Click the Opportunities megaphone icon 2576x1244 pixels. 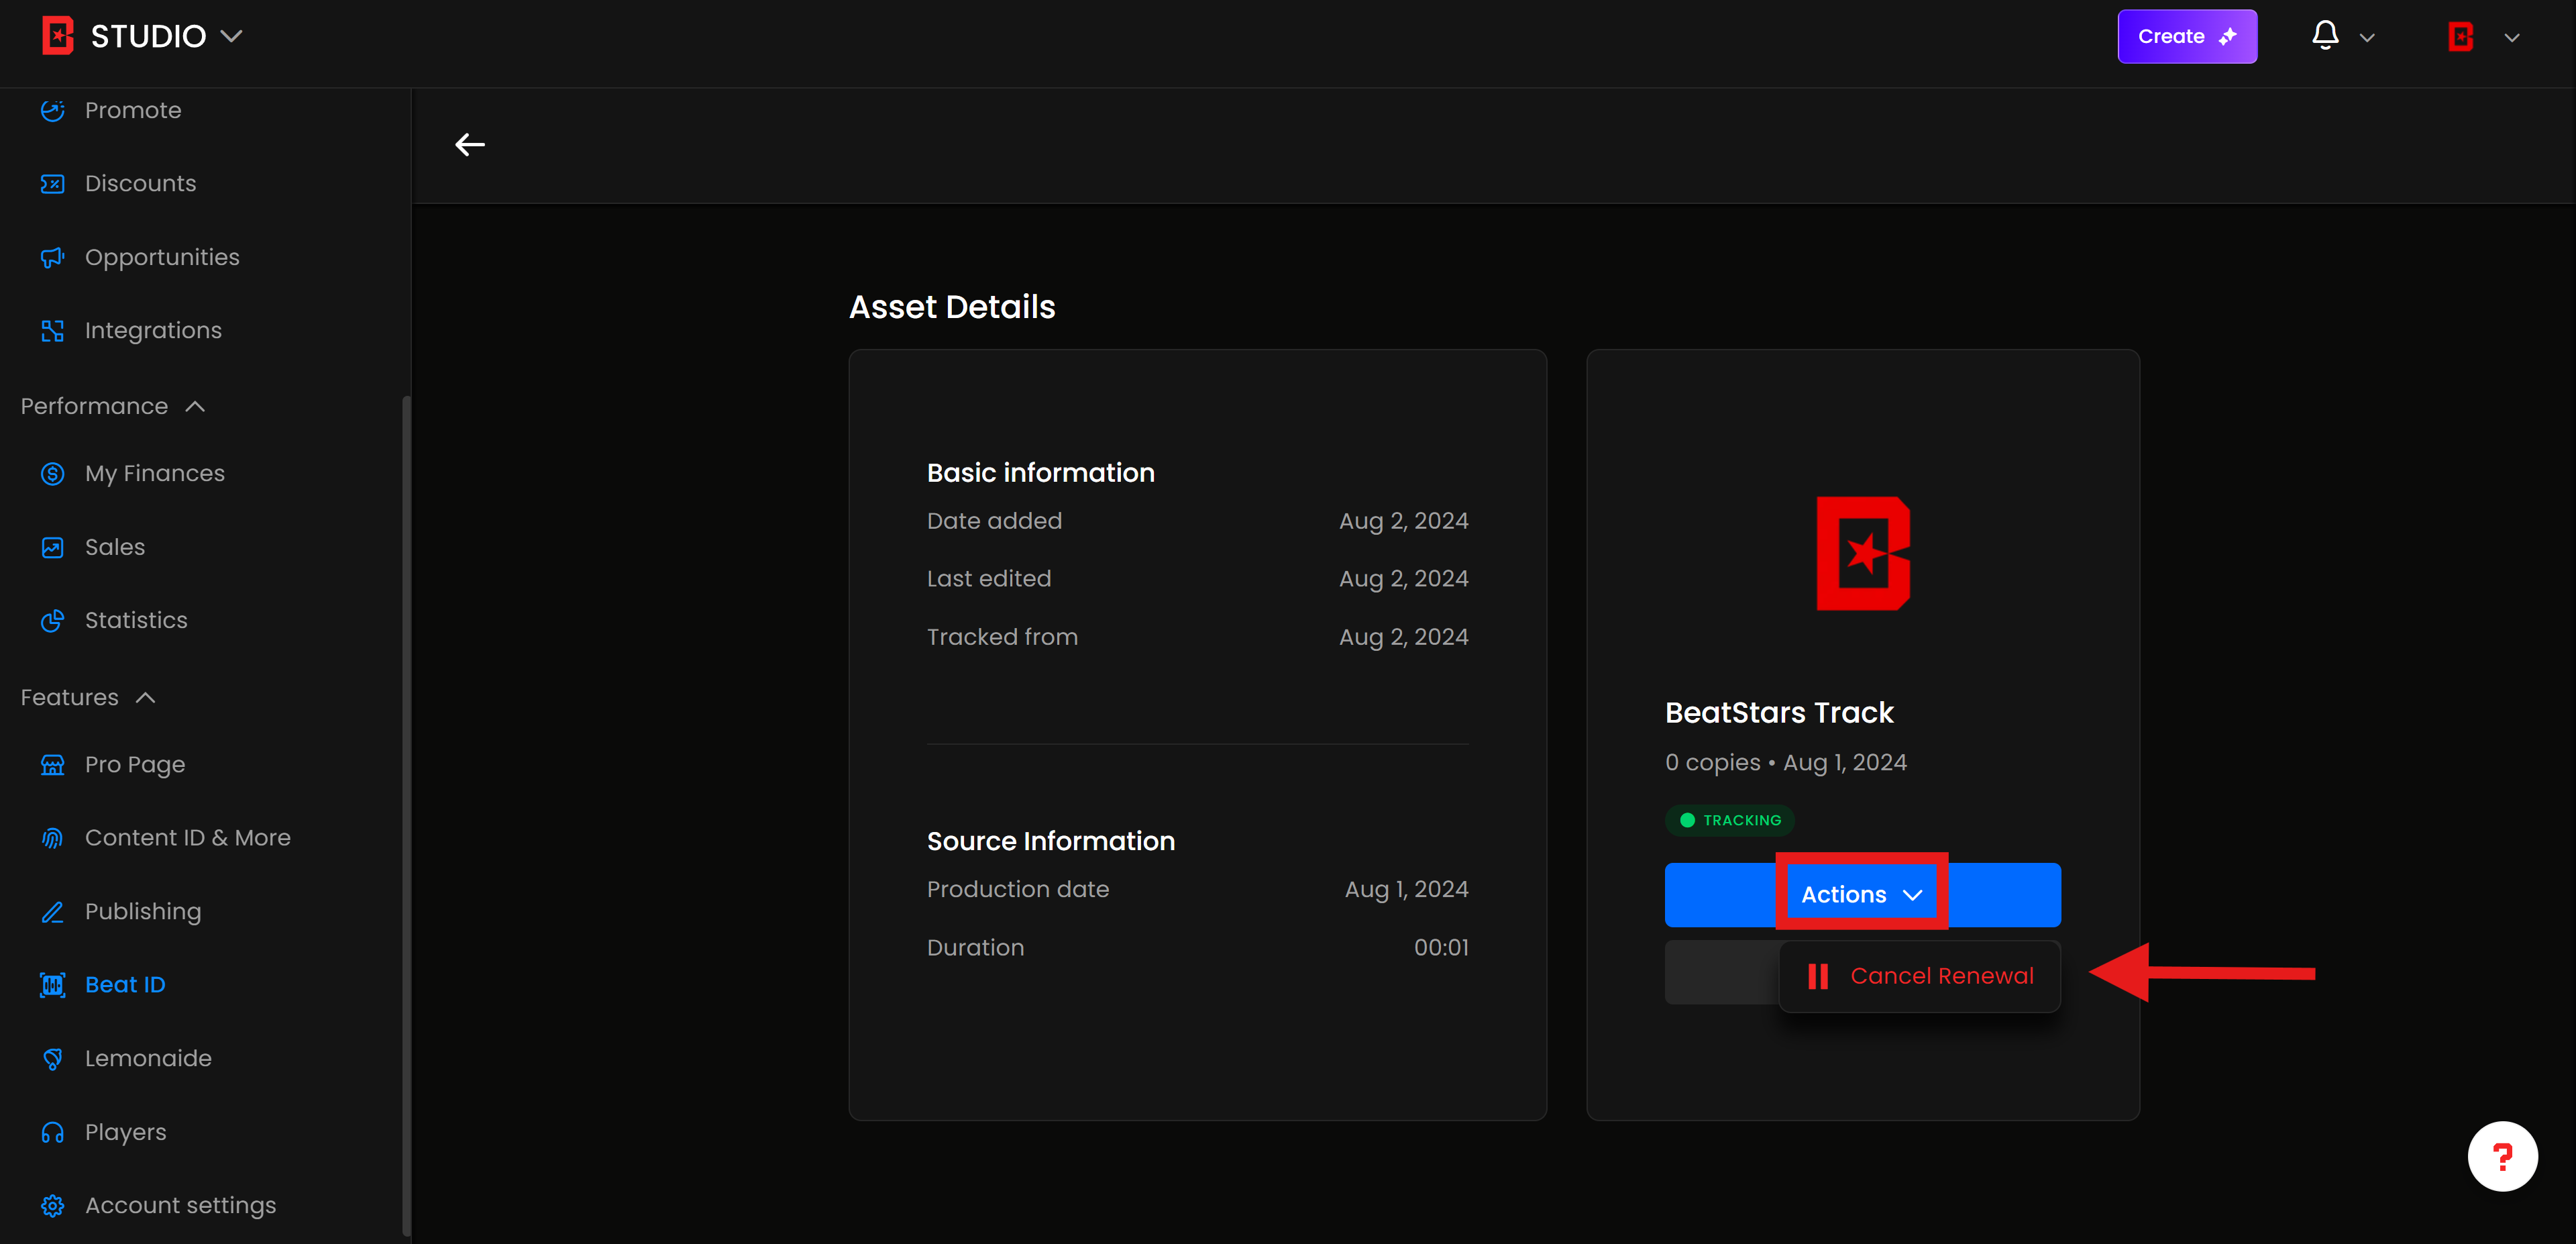(x=52, y=257)
